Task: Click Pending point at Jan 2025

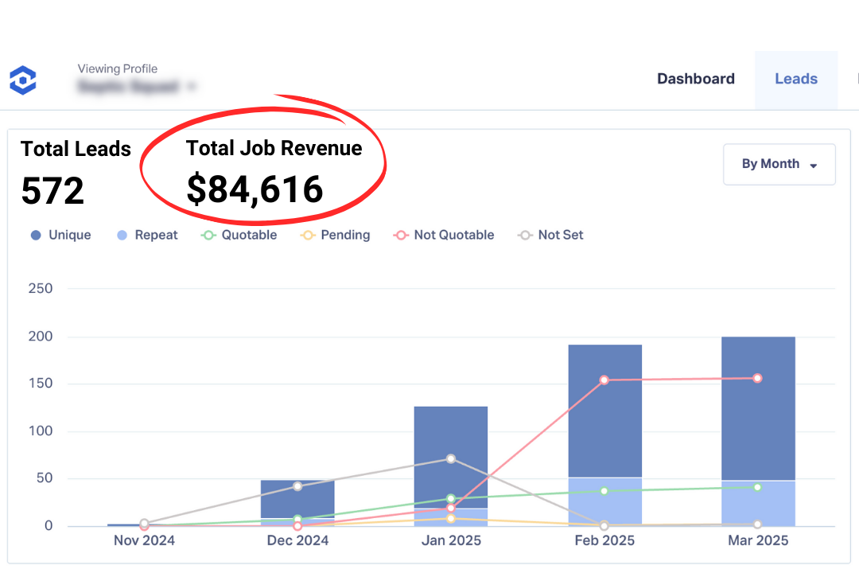Action: point(451,518)
